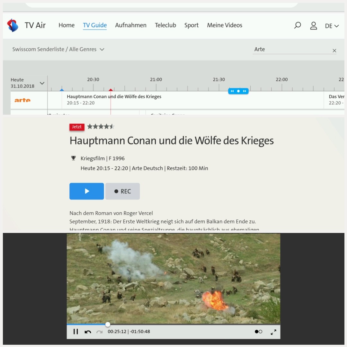Image resolution: width=347 pixels, height=347 pixels.
Task: Go to the Sport section
Action: (x=191, y=25)
